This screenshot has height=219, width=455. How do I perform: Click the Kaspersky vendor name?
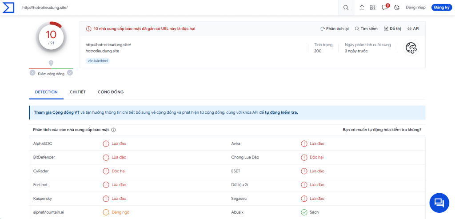click(x=42, y=199)
